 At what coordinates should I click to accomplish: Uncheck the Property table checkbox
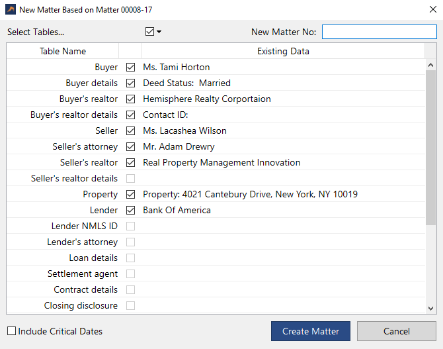coord(130,194)
